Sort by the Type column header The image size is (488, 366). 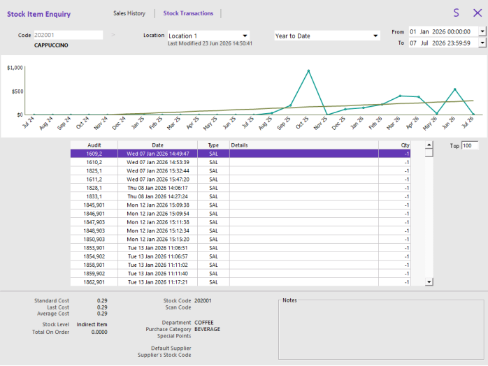(213, 145)
